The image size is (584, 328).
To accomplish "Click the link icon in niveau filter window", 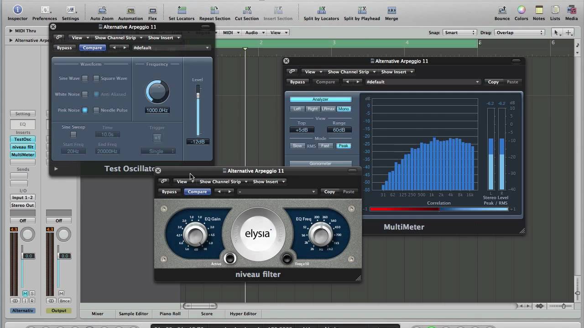I will (x=163, y=181).
